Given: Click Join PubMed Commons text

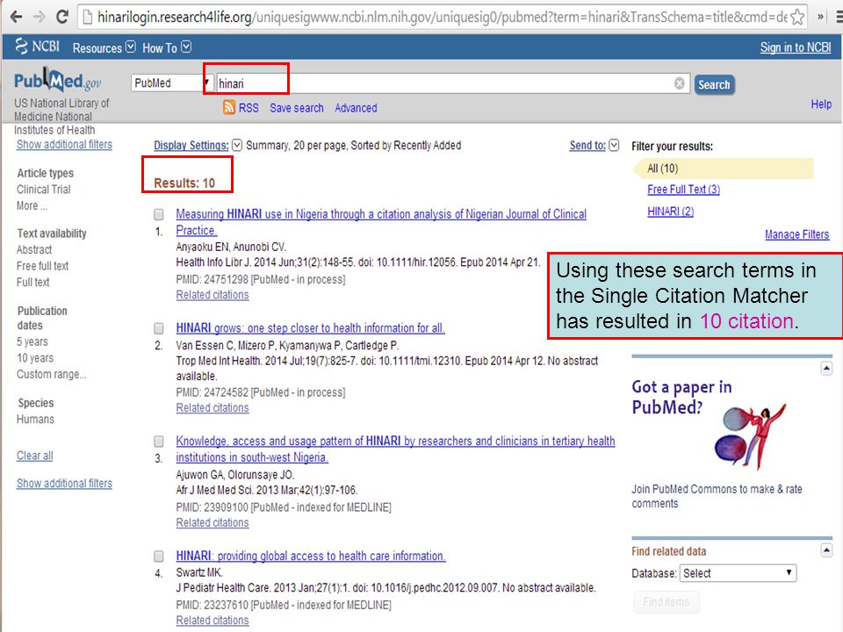Looking at the screenshot, I should 717,496.
